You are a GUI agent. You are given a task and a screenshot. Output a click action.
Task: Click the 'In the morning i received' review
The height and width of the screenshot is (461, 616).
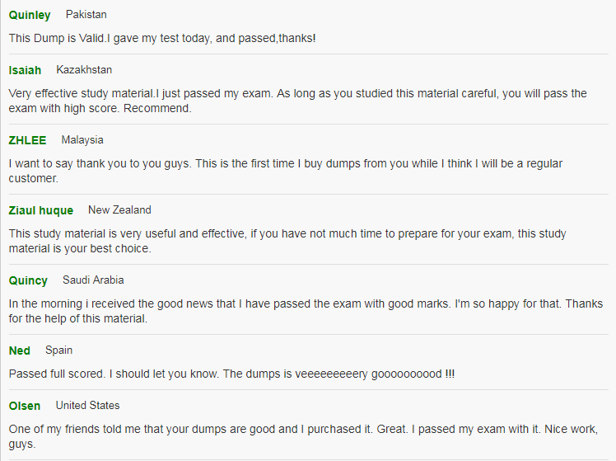[x=306, y=311]
